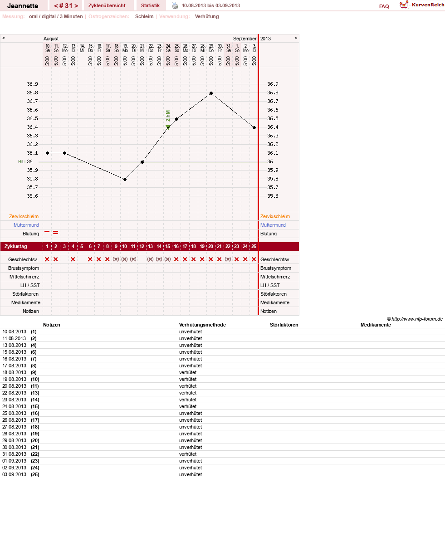This screenshot has width=445, height=551.
Task: Click the date range 10.08.2013 bis 03.09.2013
Action: [211, 5]
